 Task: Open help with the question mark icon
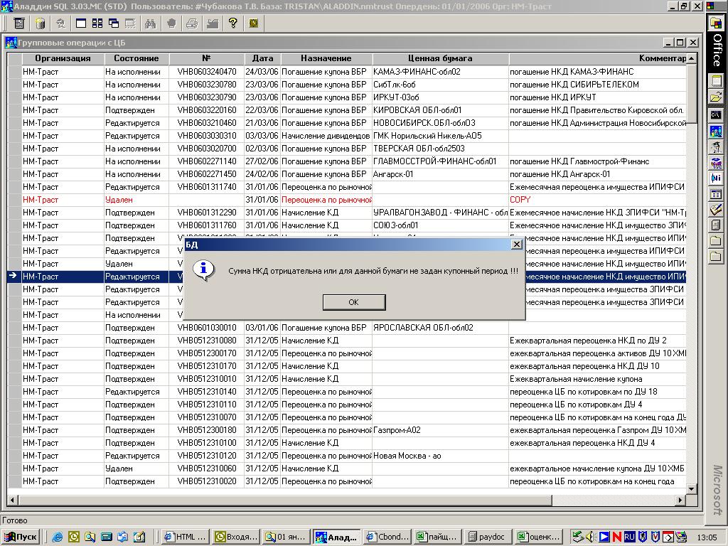click(233, 23)
